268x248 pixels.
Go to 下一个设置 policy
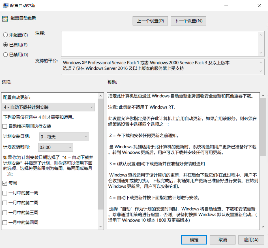[x=188, y=21]
